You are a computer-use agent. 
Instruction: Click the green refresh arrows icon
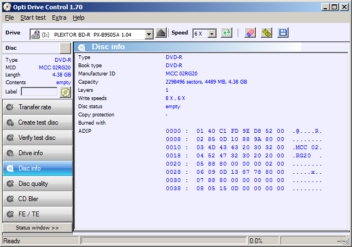[226, 33]
